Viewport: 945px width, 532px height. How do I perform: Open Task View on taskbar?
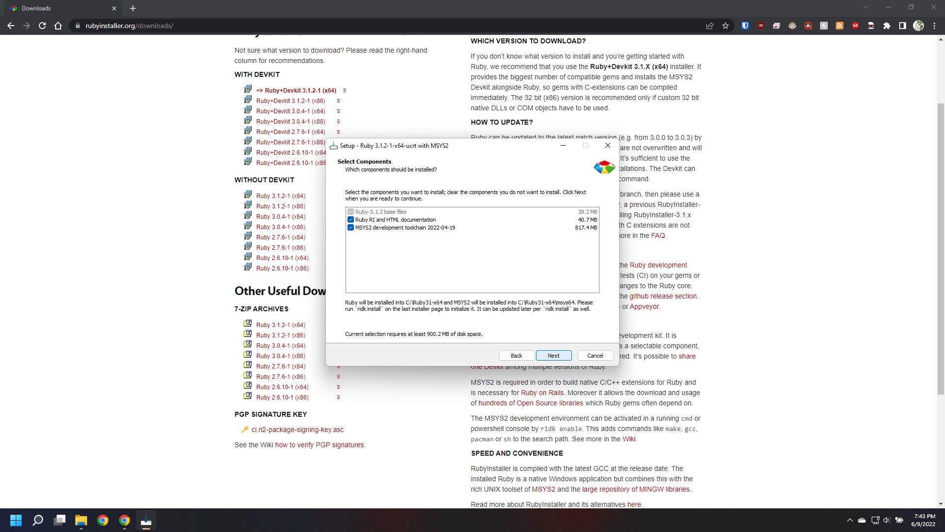(60, 520)
